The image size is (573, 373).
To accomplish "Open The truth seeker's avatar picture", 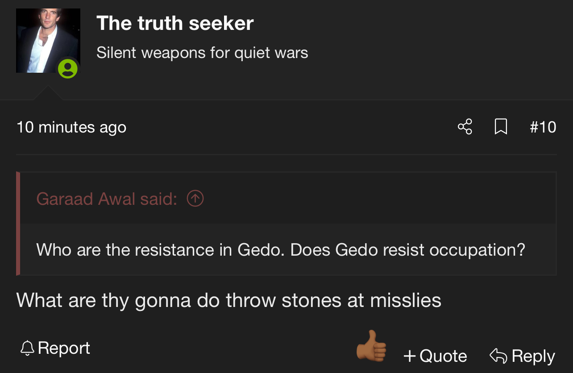I will click(x=48, y=40).
